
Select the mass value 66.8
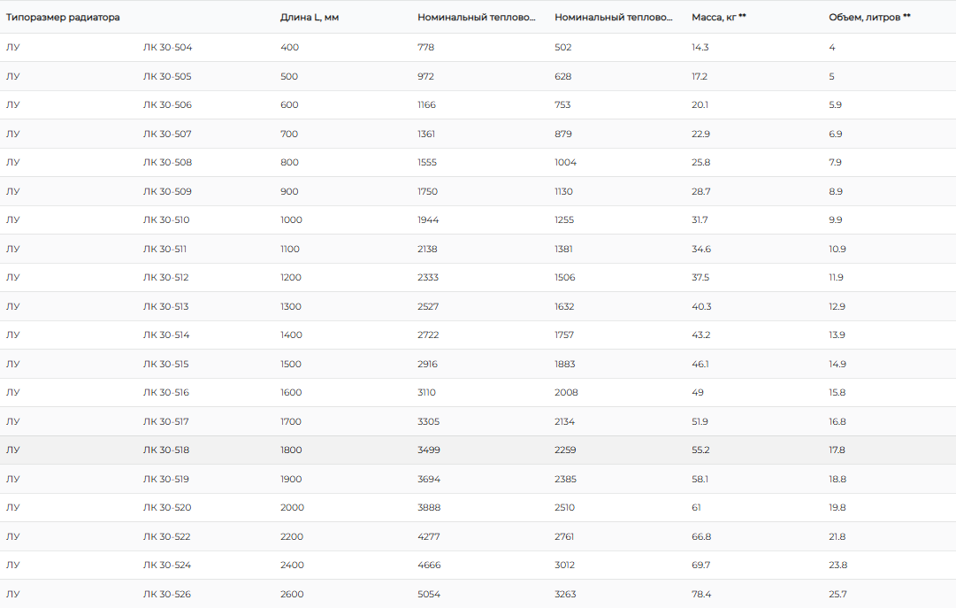(x=701, y=537)
